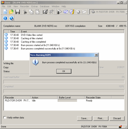Open the recorder selection dropdown arrow

pyautogui.click(x=127, y=12)
